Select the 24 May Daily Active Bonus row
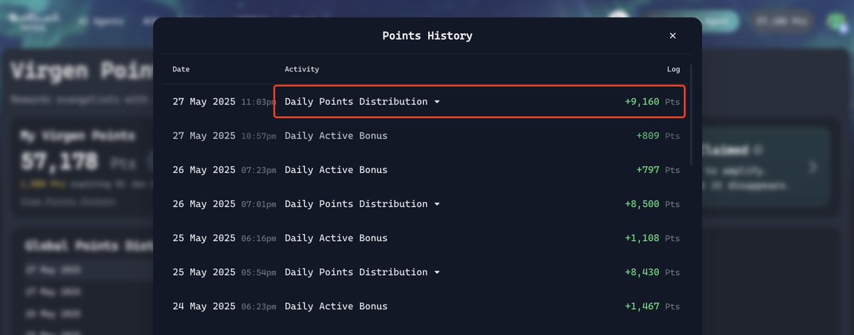The width and height of the screenshot is (854, 335). pyautogui.click(x=426, y=307)
